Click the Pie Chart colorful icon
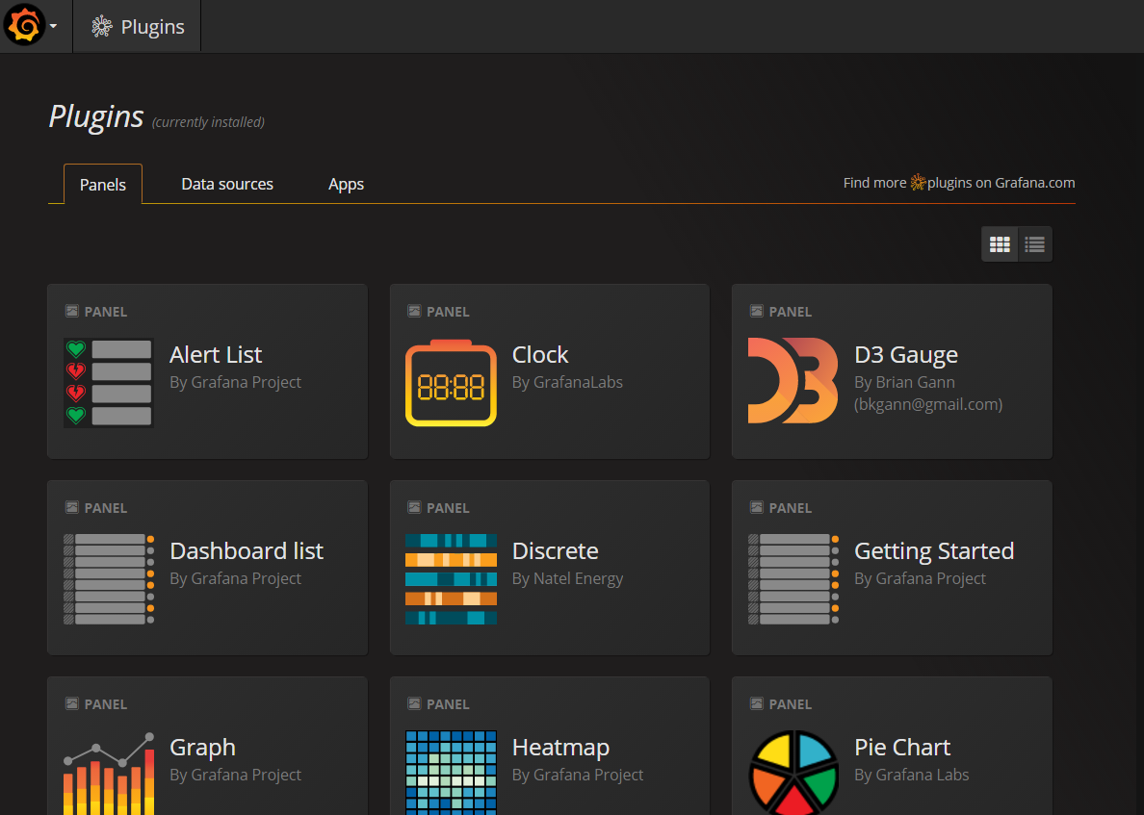The image size is (1144, 815). pos(793,773)
